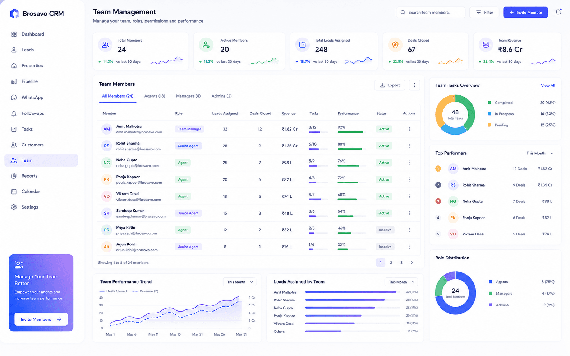Click the Calendar icon in sidebar
This screenshot has height=356, width=570.
[x=14, y=192]
